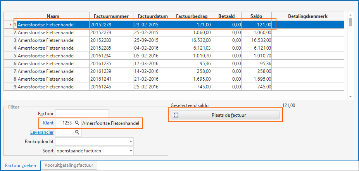Screen dimensions: 359x171
Task: Click the Betalingskenmerk column header
Action: click(308, 16)
